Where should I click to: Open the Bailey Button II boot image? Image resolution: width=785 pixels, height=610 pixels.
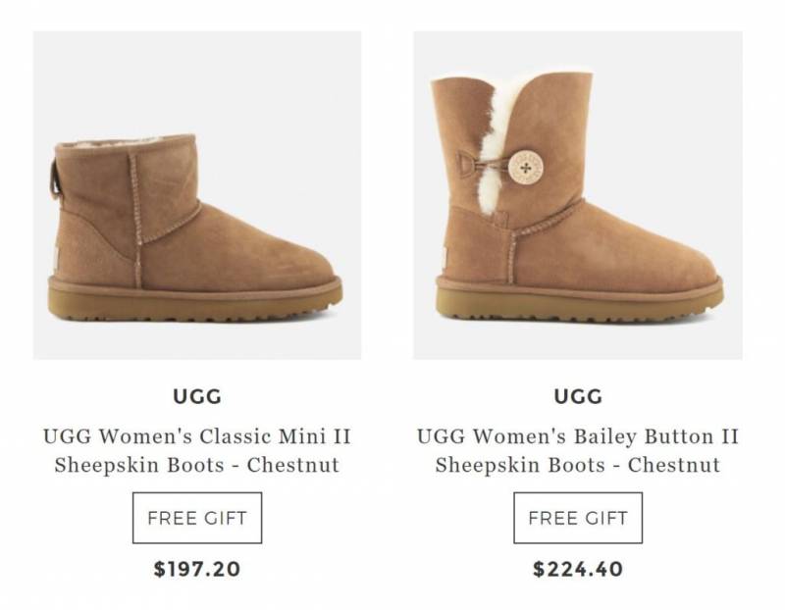pyautogui.click(x=577, y=195)
